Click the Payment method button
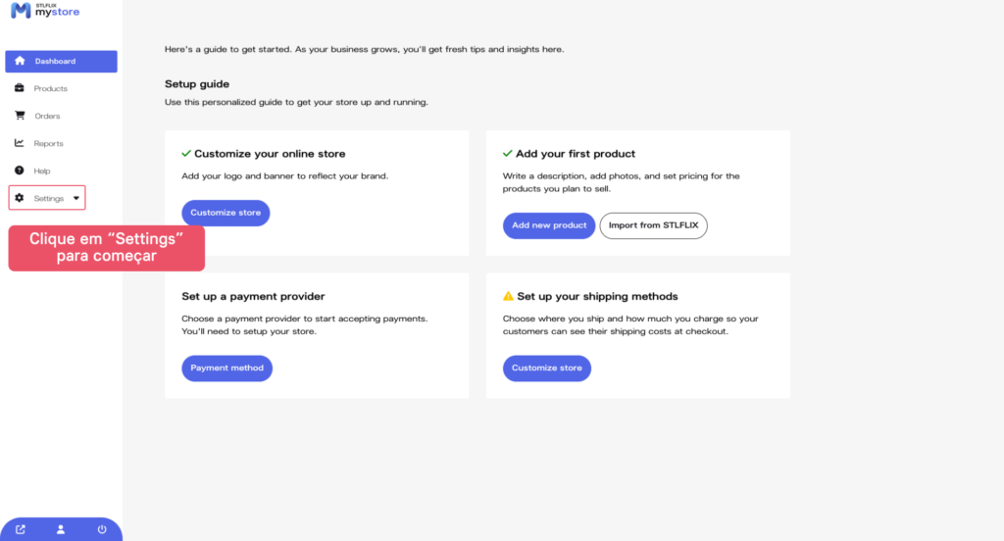The image size is (1004, 541). tap(226, 369)
